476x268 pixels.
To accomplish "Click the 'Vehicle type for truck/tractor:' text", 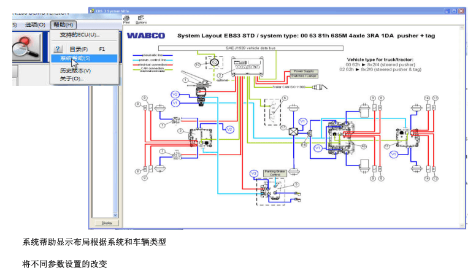I will click(380, 59).
